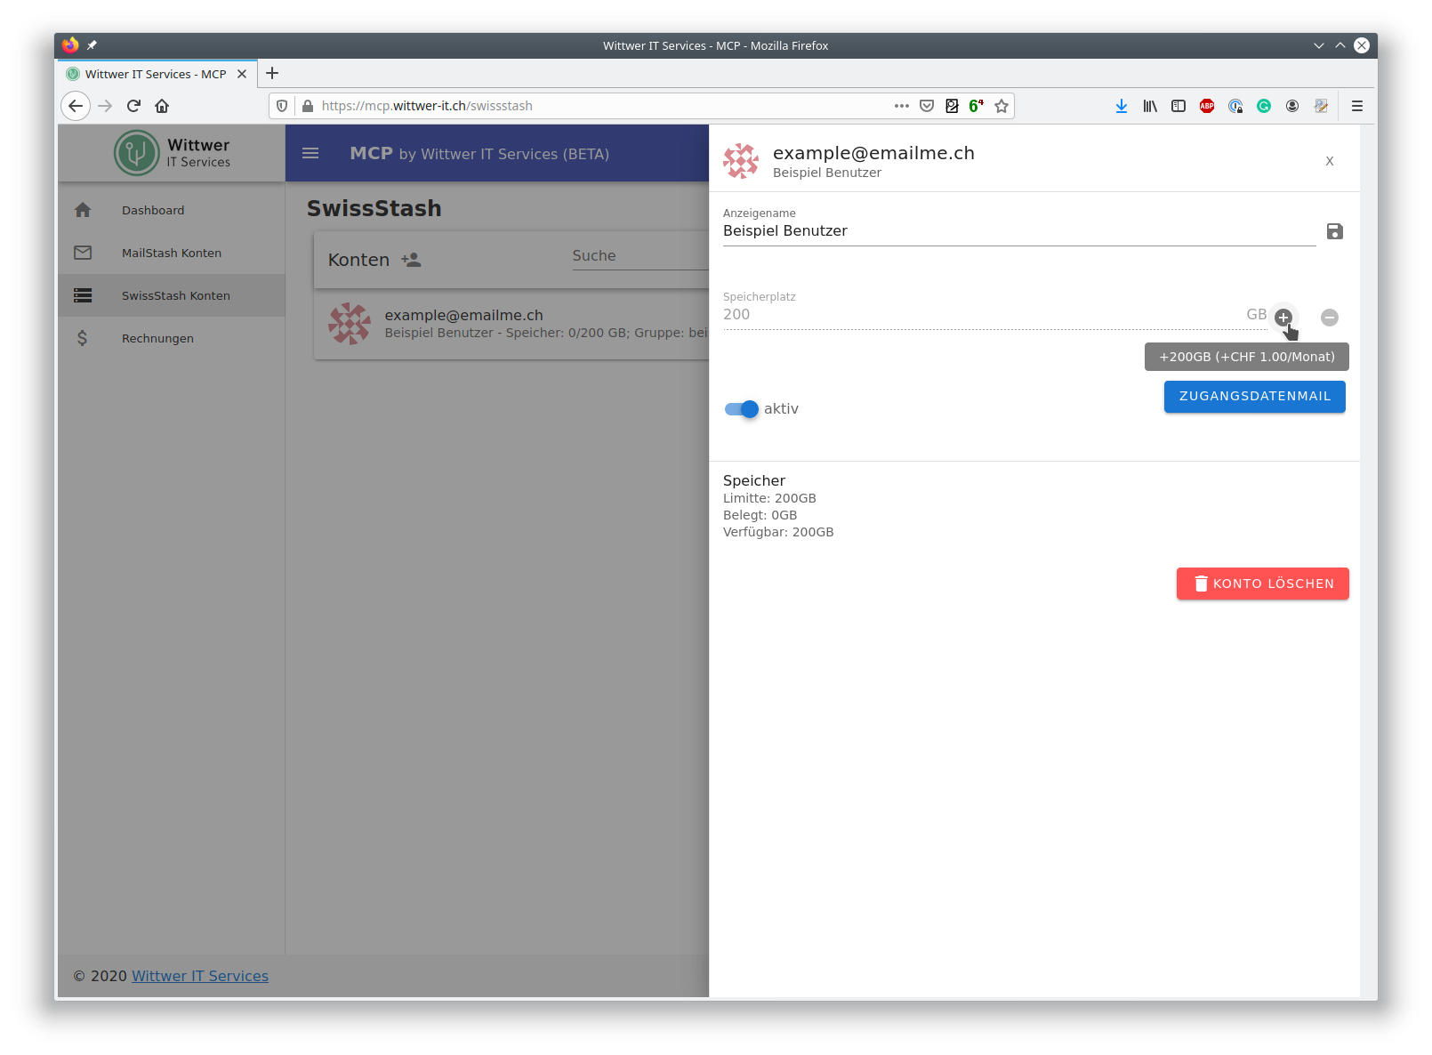Reload the page in Firefox

point(133,106)
